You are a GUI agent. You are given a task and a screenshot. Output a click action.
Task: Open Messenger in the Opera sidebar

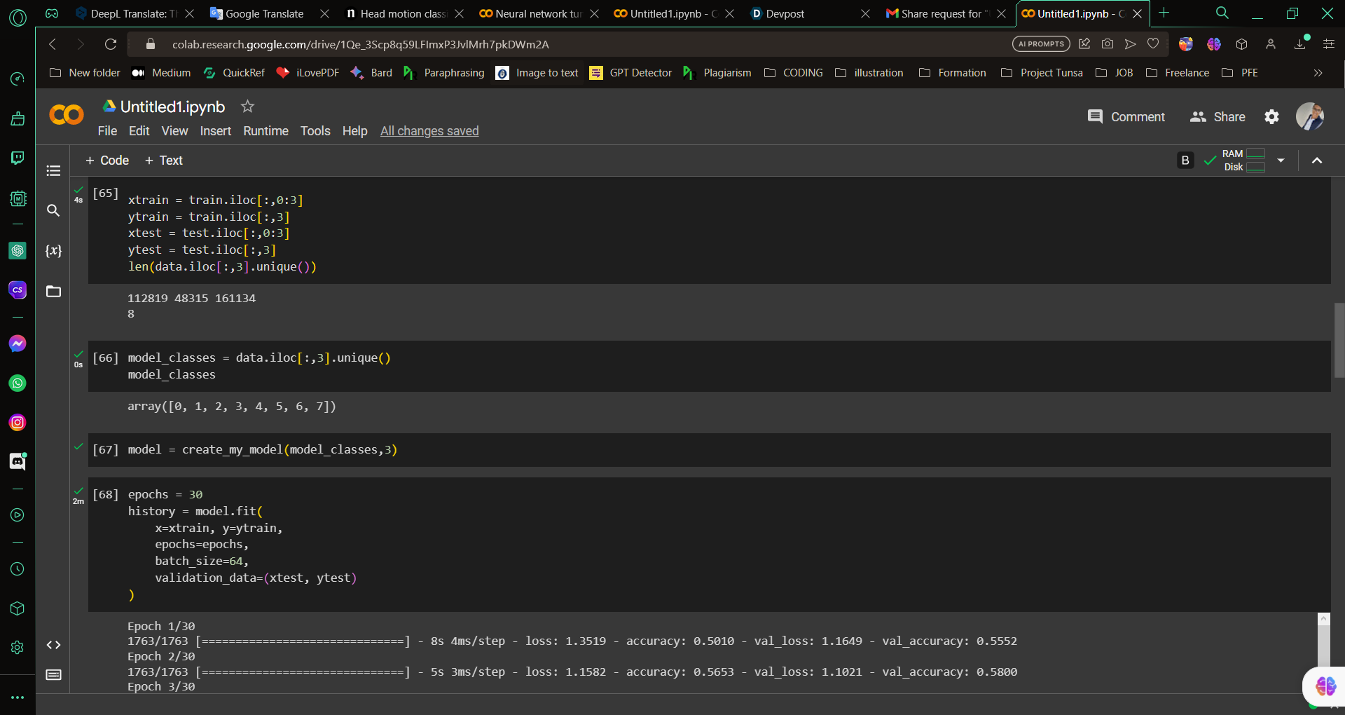tap(18, 343)
